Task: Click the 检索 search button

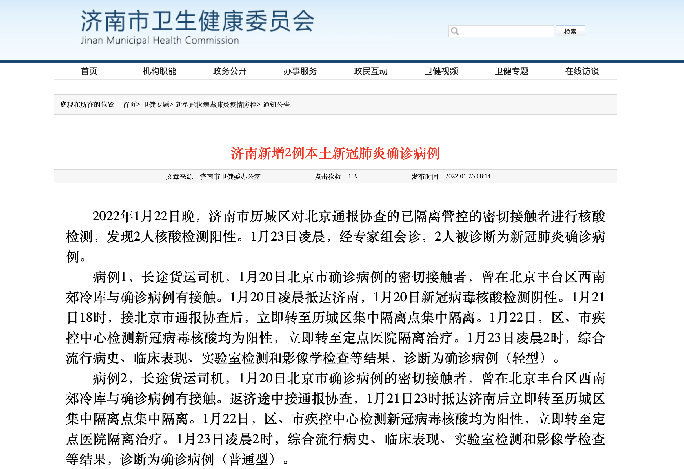Action: pos(570,32)
